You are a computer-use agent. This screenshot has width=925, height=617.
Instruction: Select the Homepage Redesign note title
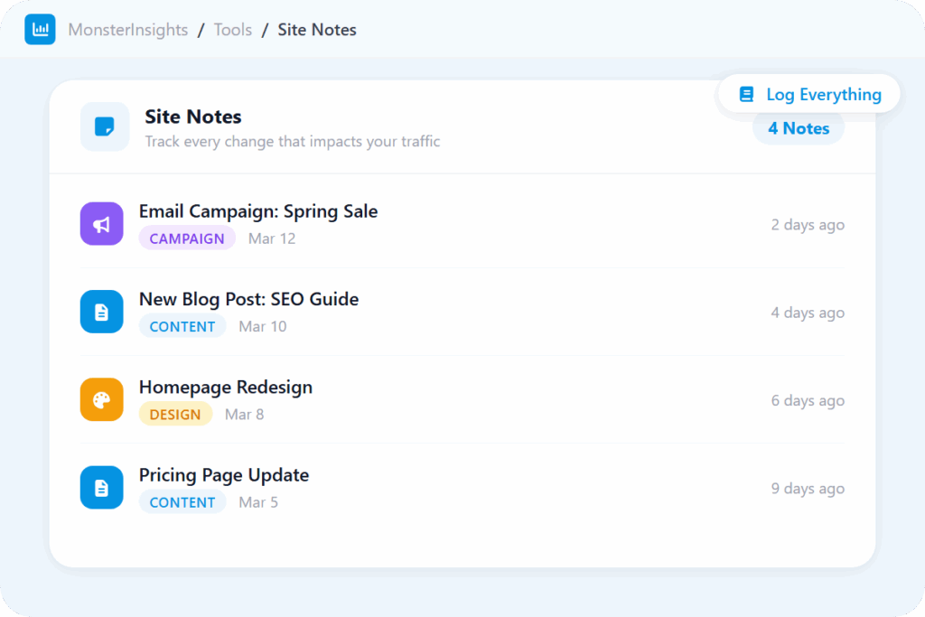(x=226, y=387)
